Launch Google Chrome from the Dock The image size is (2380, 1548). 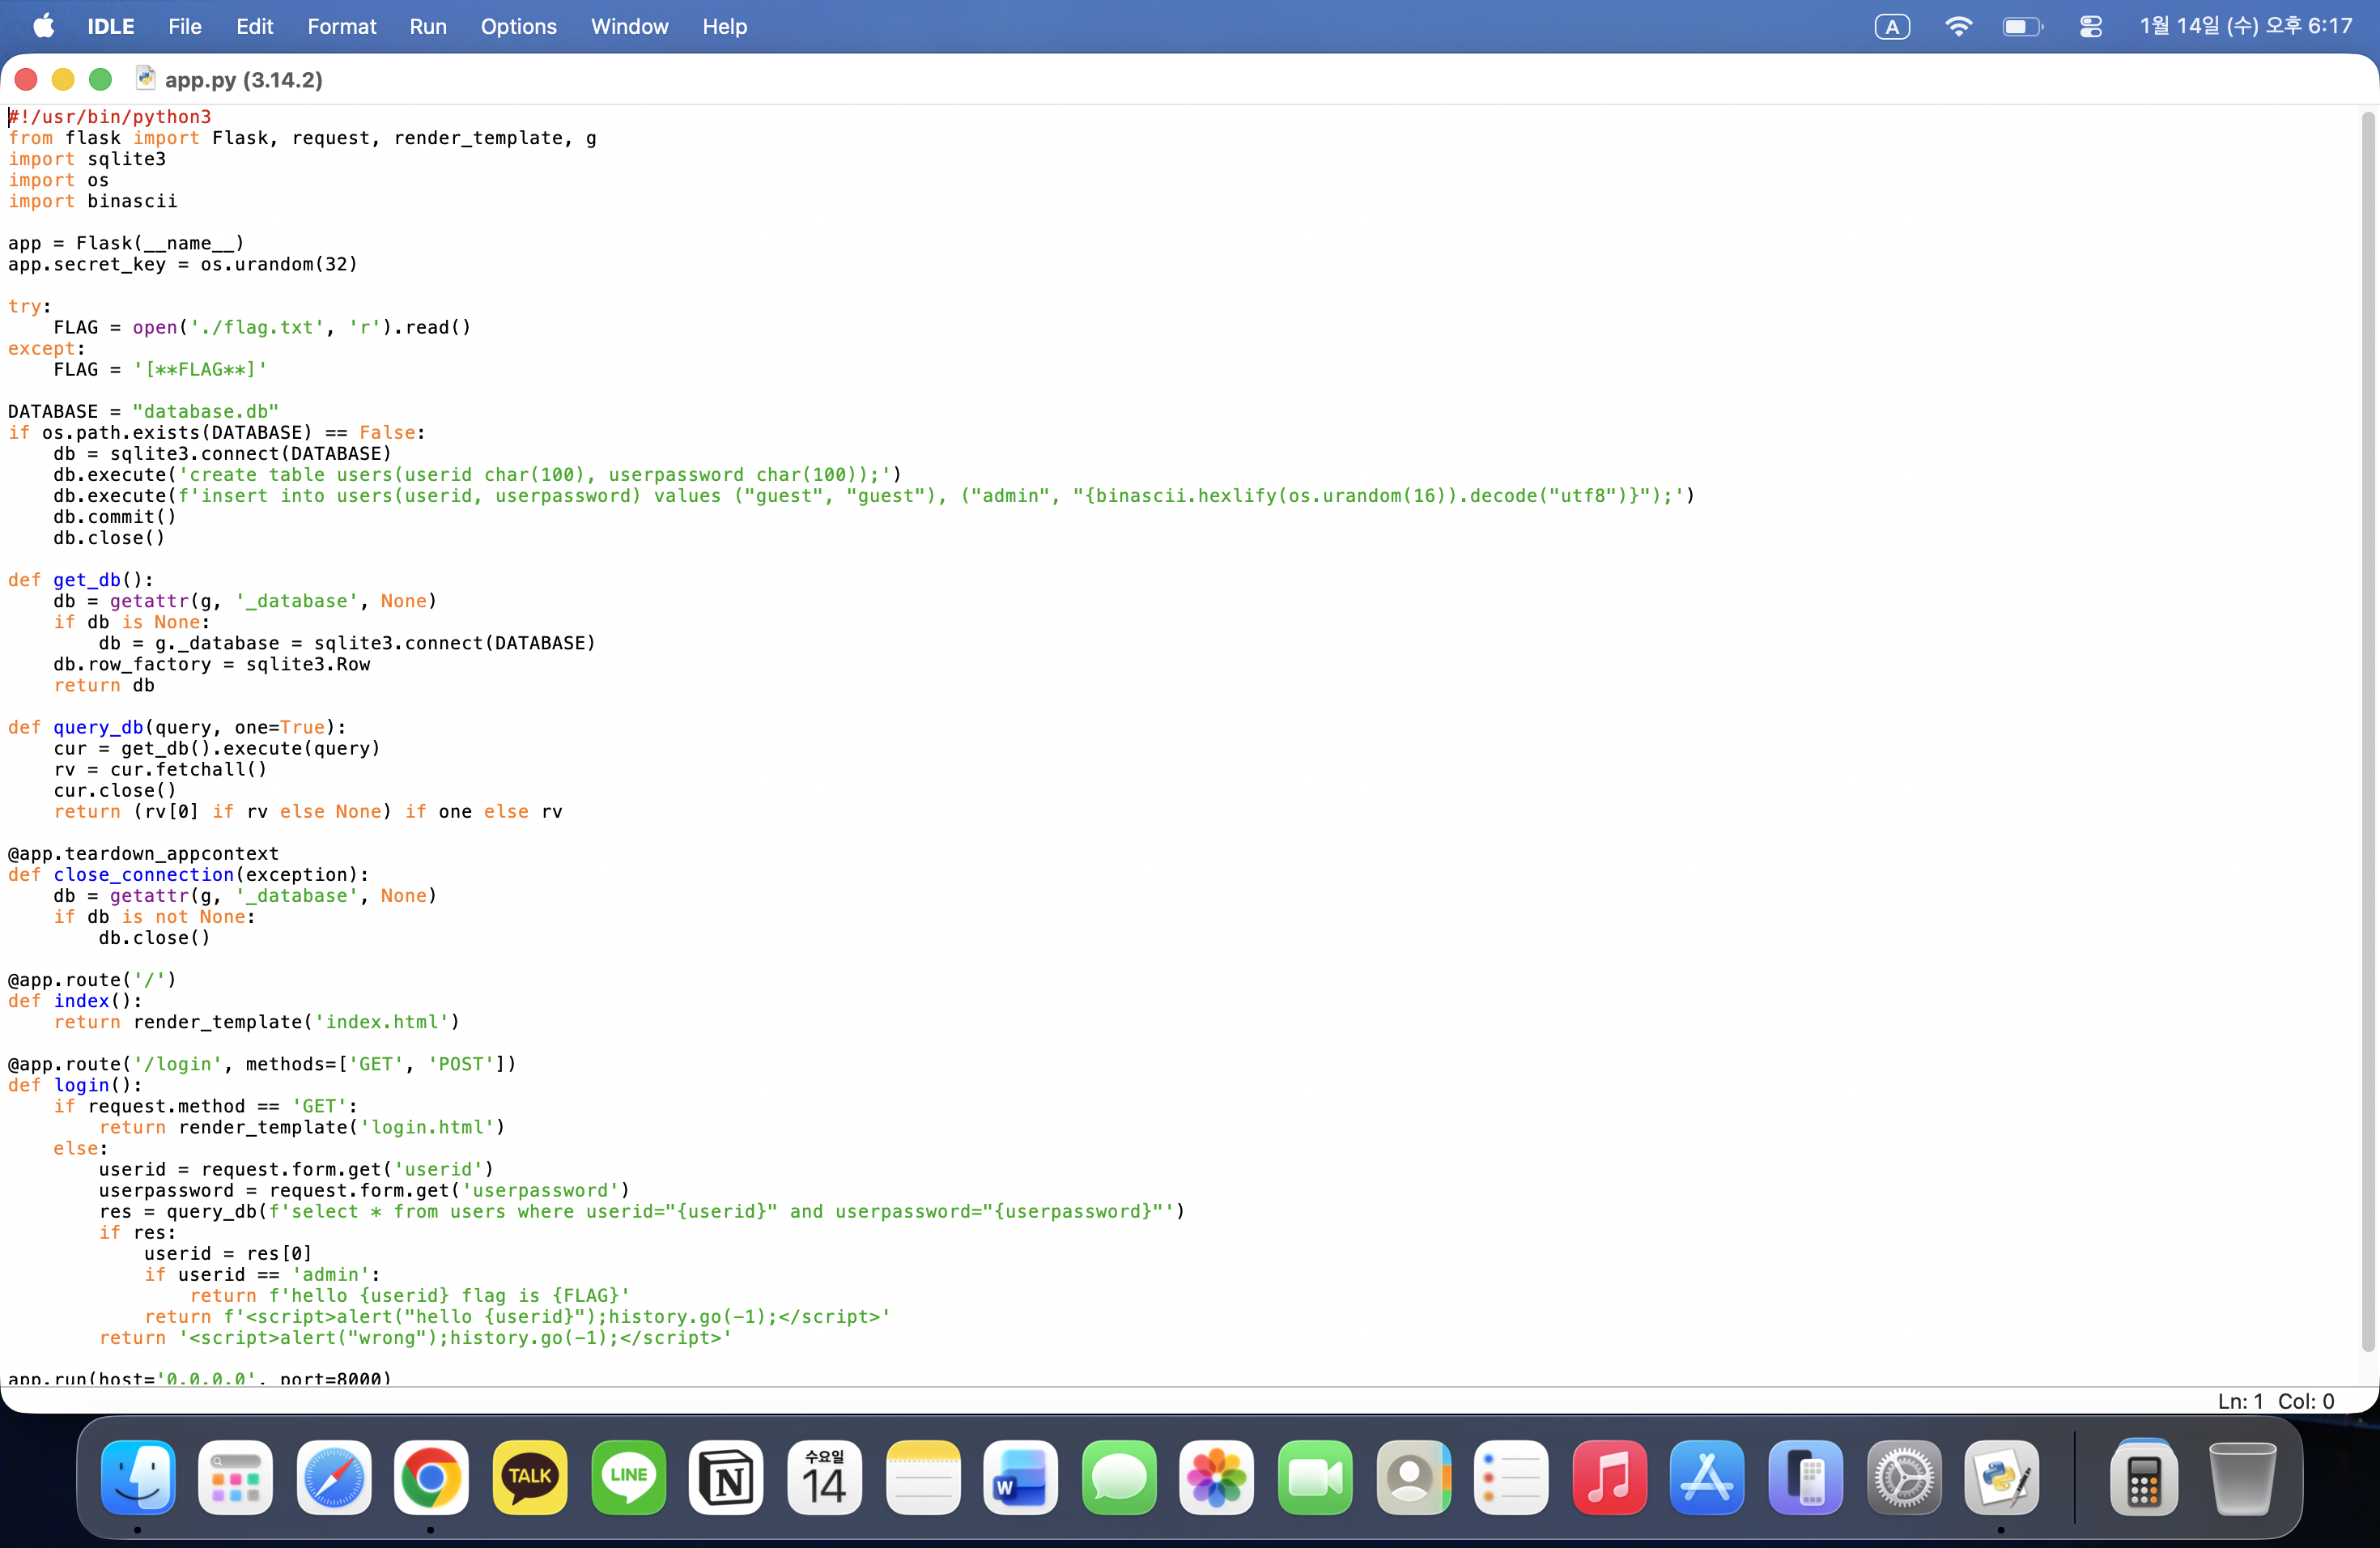pos(431,1477)
